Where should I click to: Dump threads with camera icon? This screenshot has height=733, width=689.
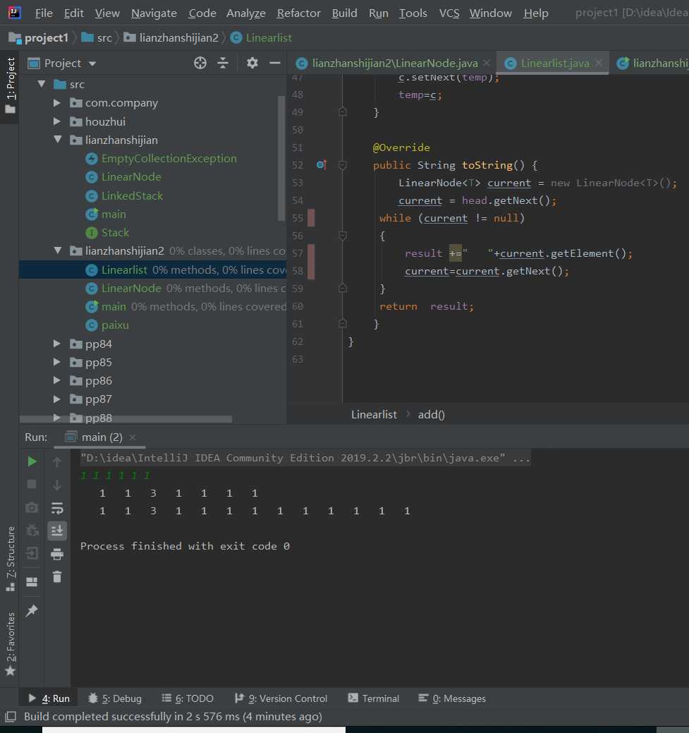[x=32, y=507]
